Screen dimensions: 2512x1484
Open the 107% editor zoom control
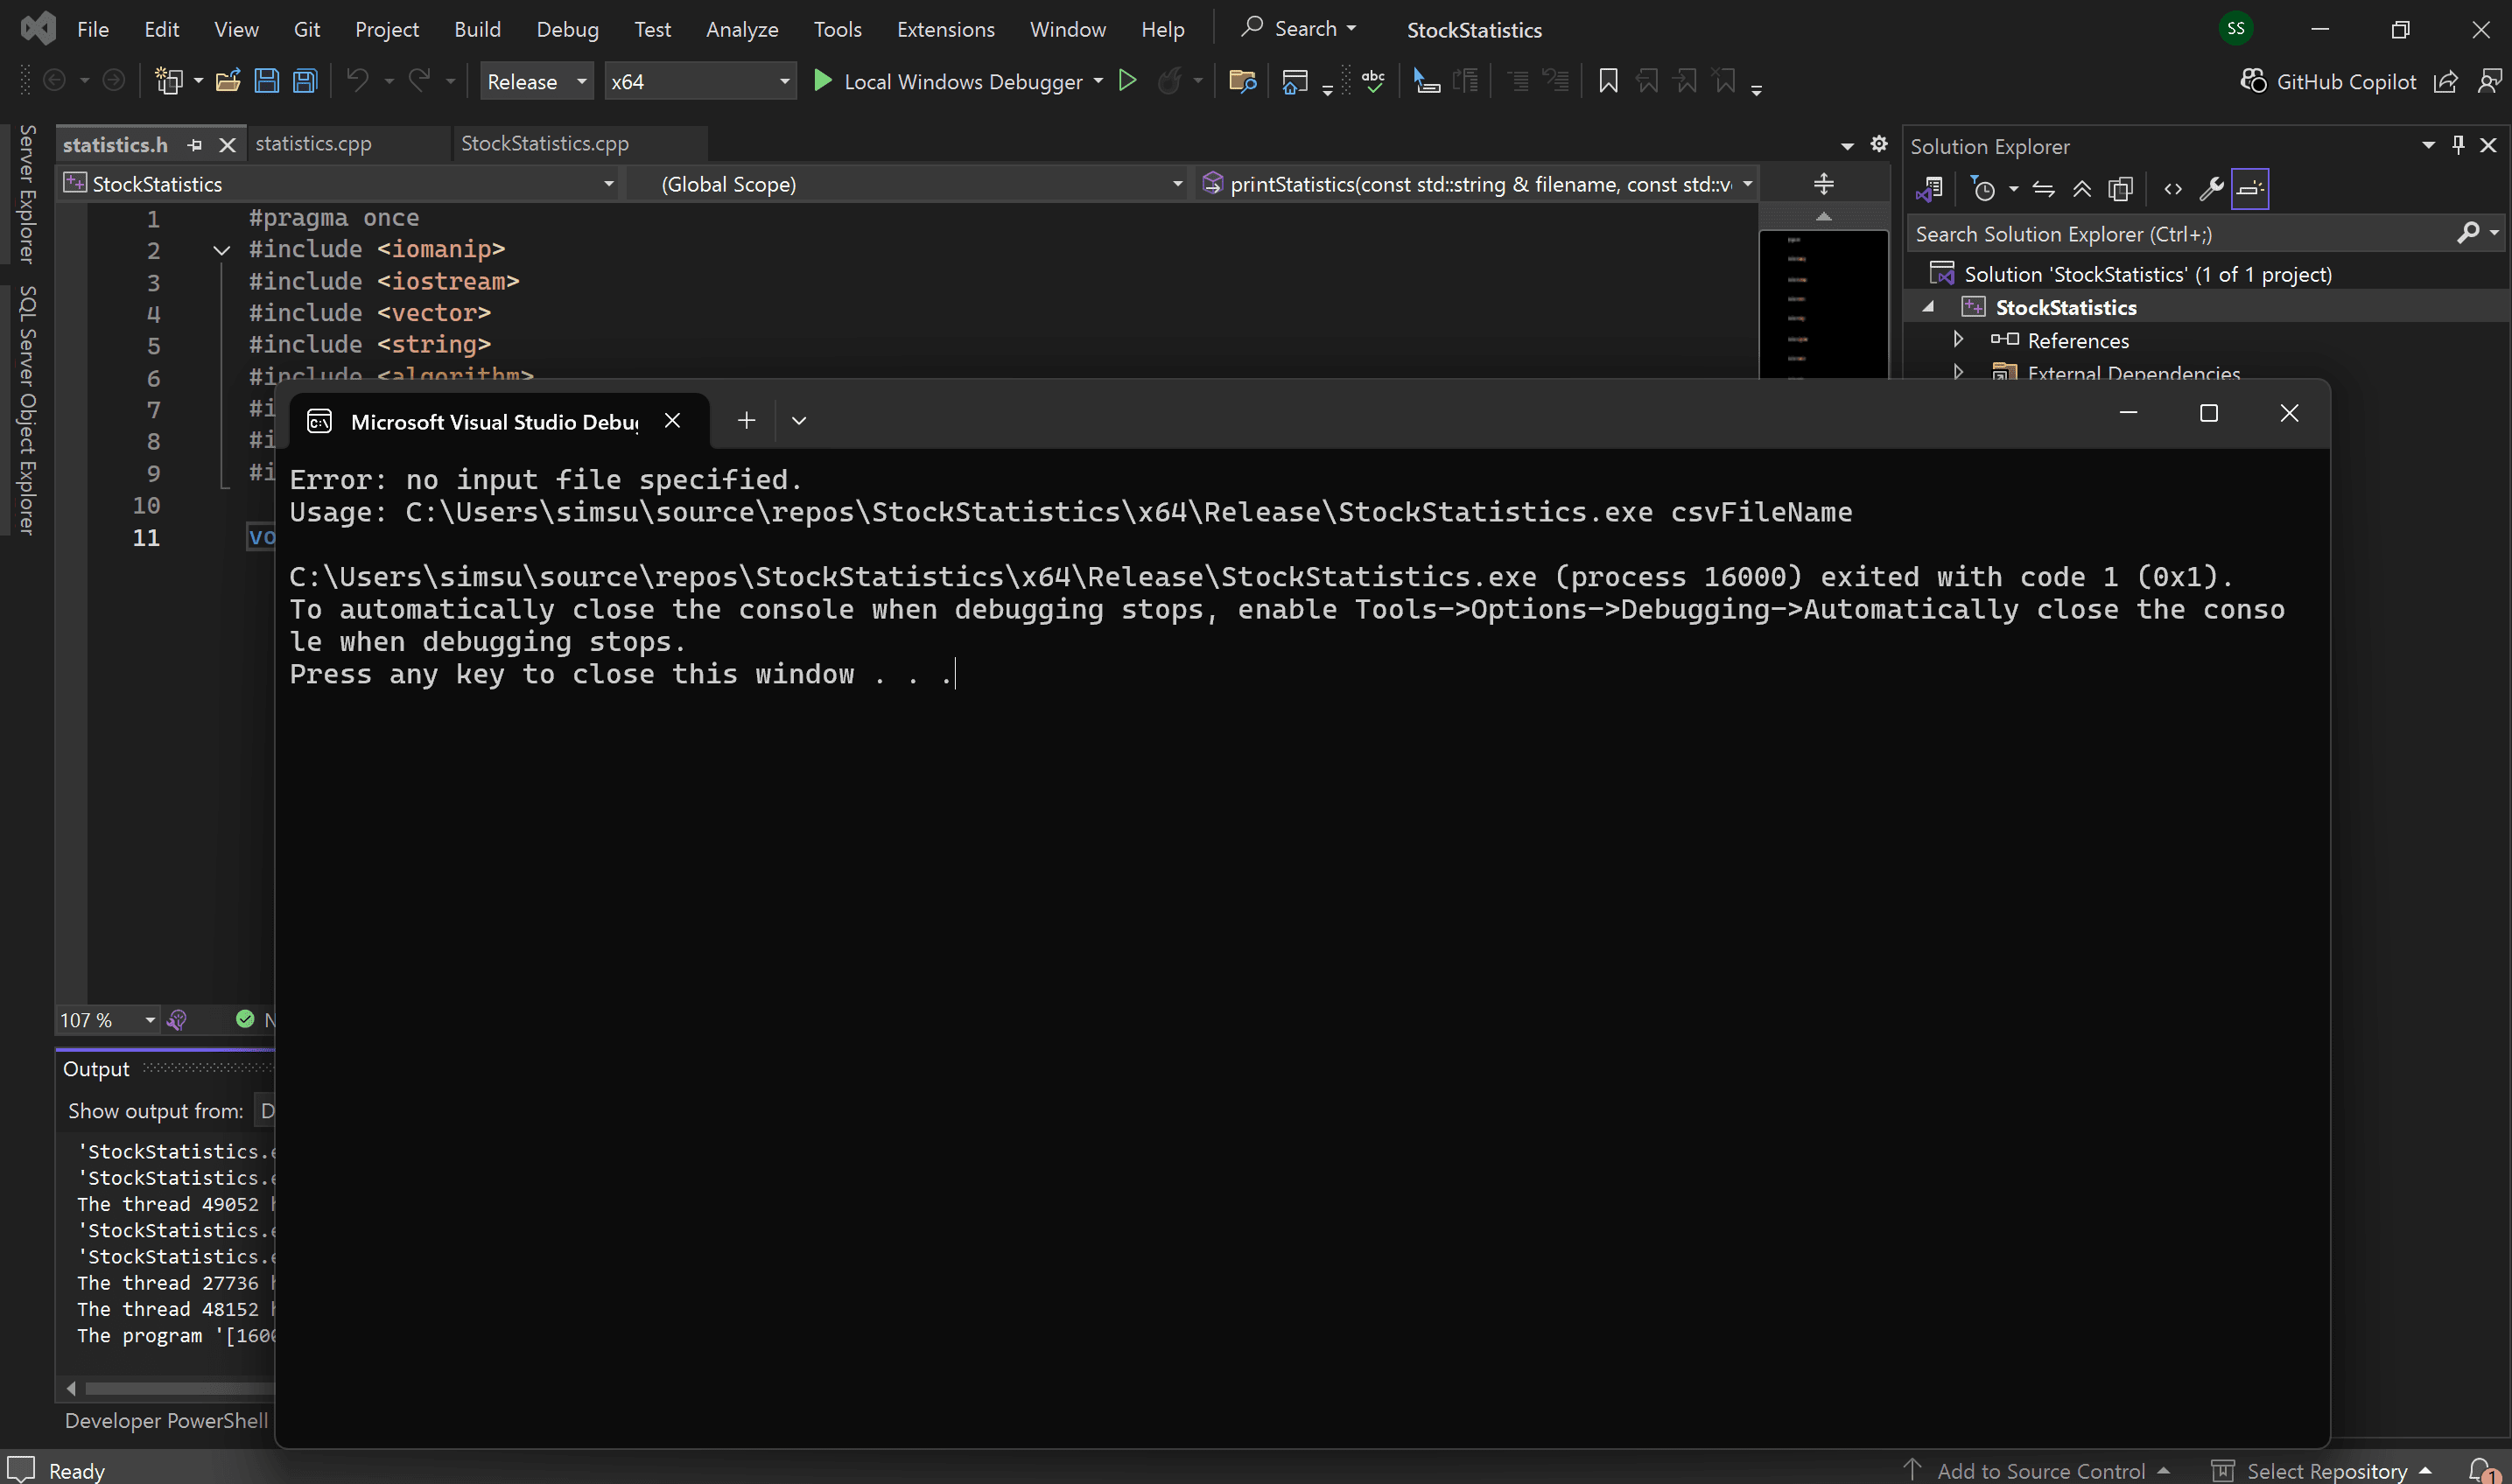pyautogui.click(x=105, y=1020)
